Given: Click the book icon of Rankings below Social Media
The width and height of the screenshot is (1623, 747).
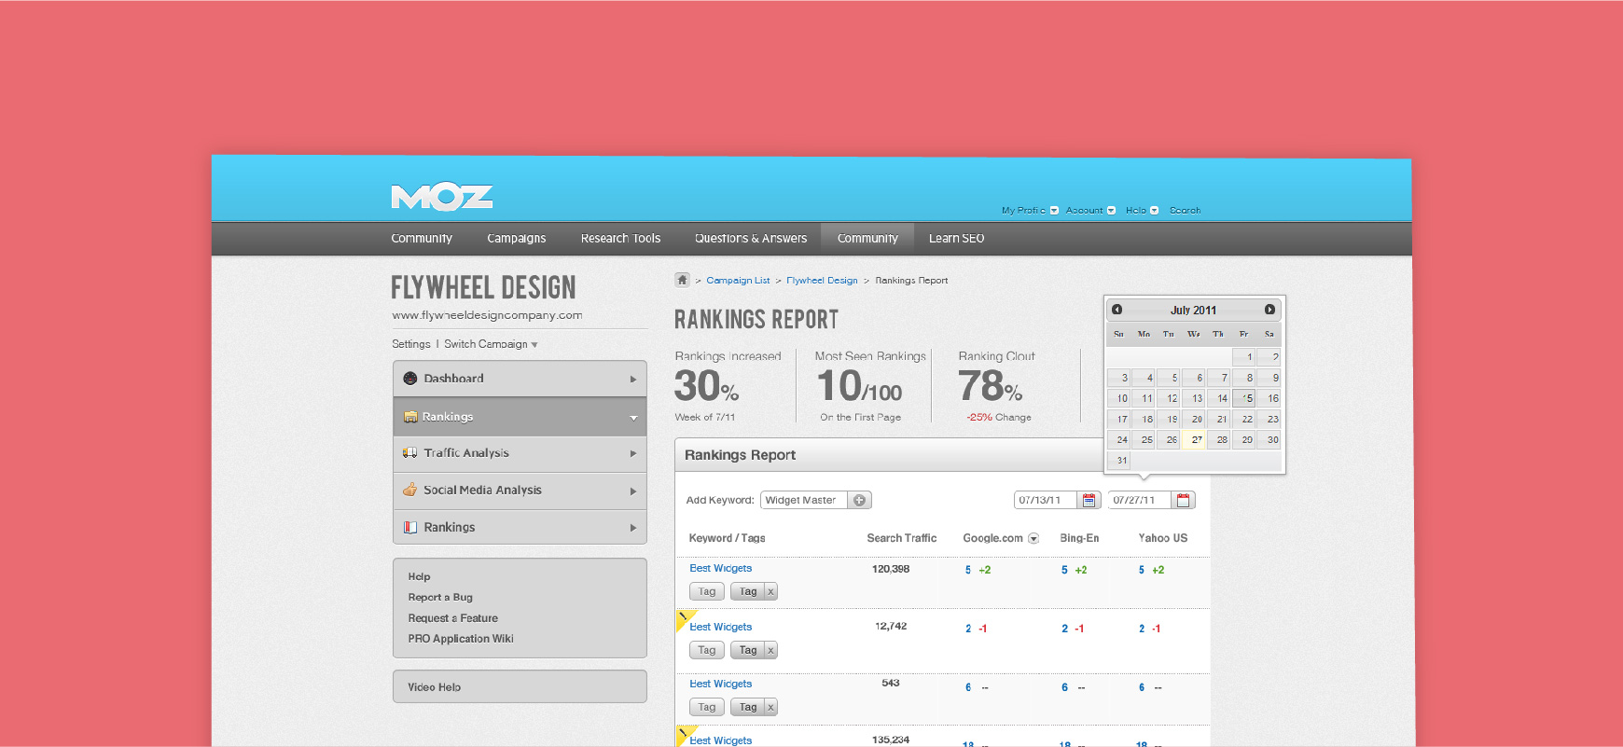Looking at the screenshot, I should pos(409,528).
